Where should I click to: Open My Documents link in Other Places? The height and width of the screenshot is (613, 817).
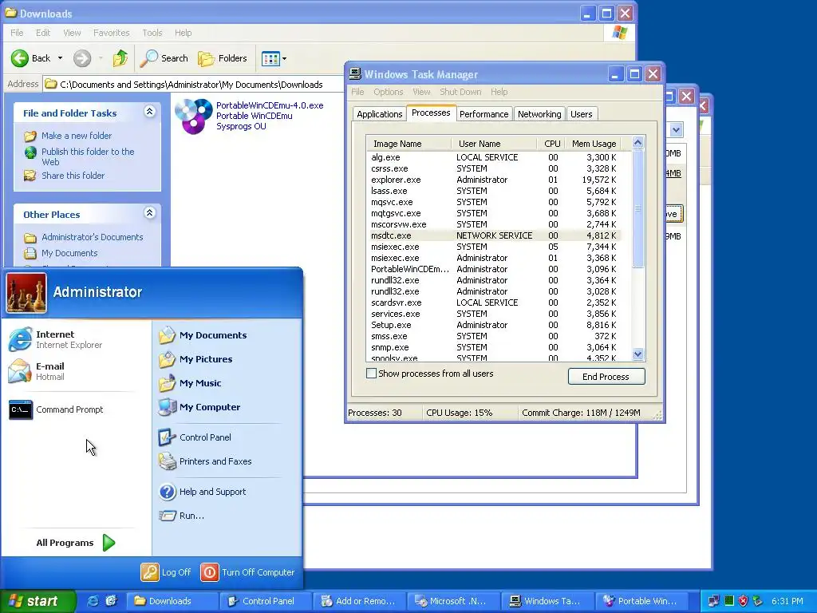coord(69,253)
